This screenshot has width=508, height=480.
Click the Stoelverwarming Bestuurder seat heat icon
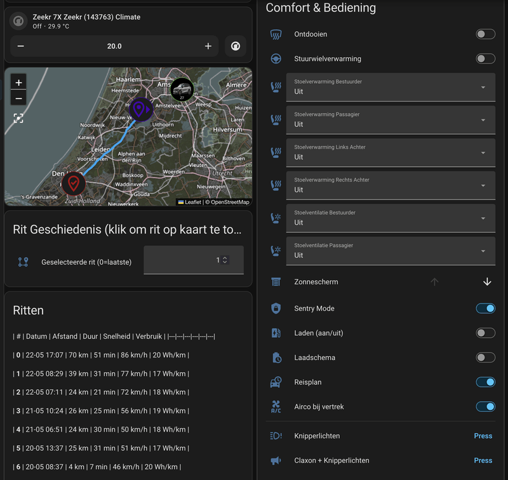click(276, 87)
